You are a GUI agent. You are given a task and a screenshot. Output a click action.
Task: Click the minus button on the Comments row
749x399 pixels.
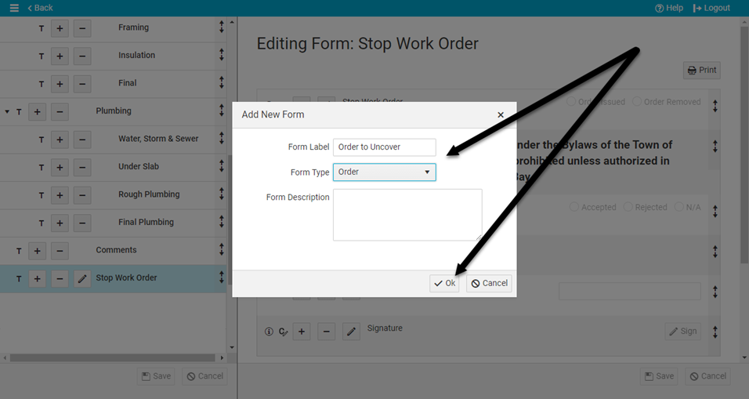pos(60,251)
